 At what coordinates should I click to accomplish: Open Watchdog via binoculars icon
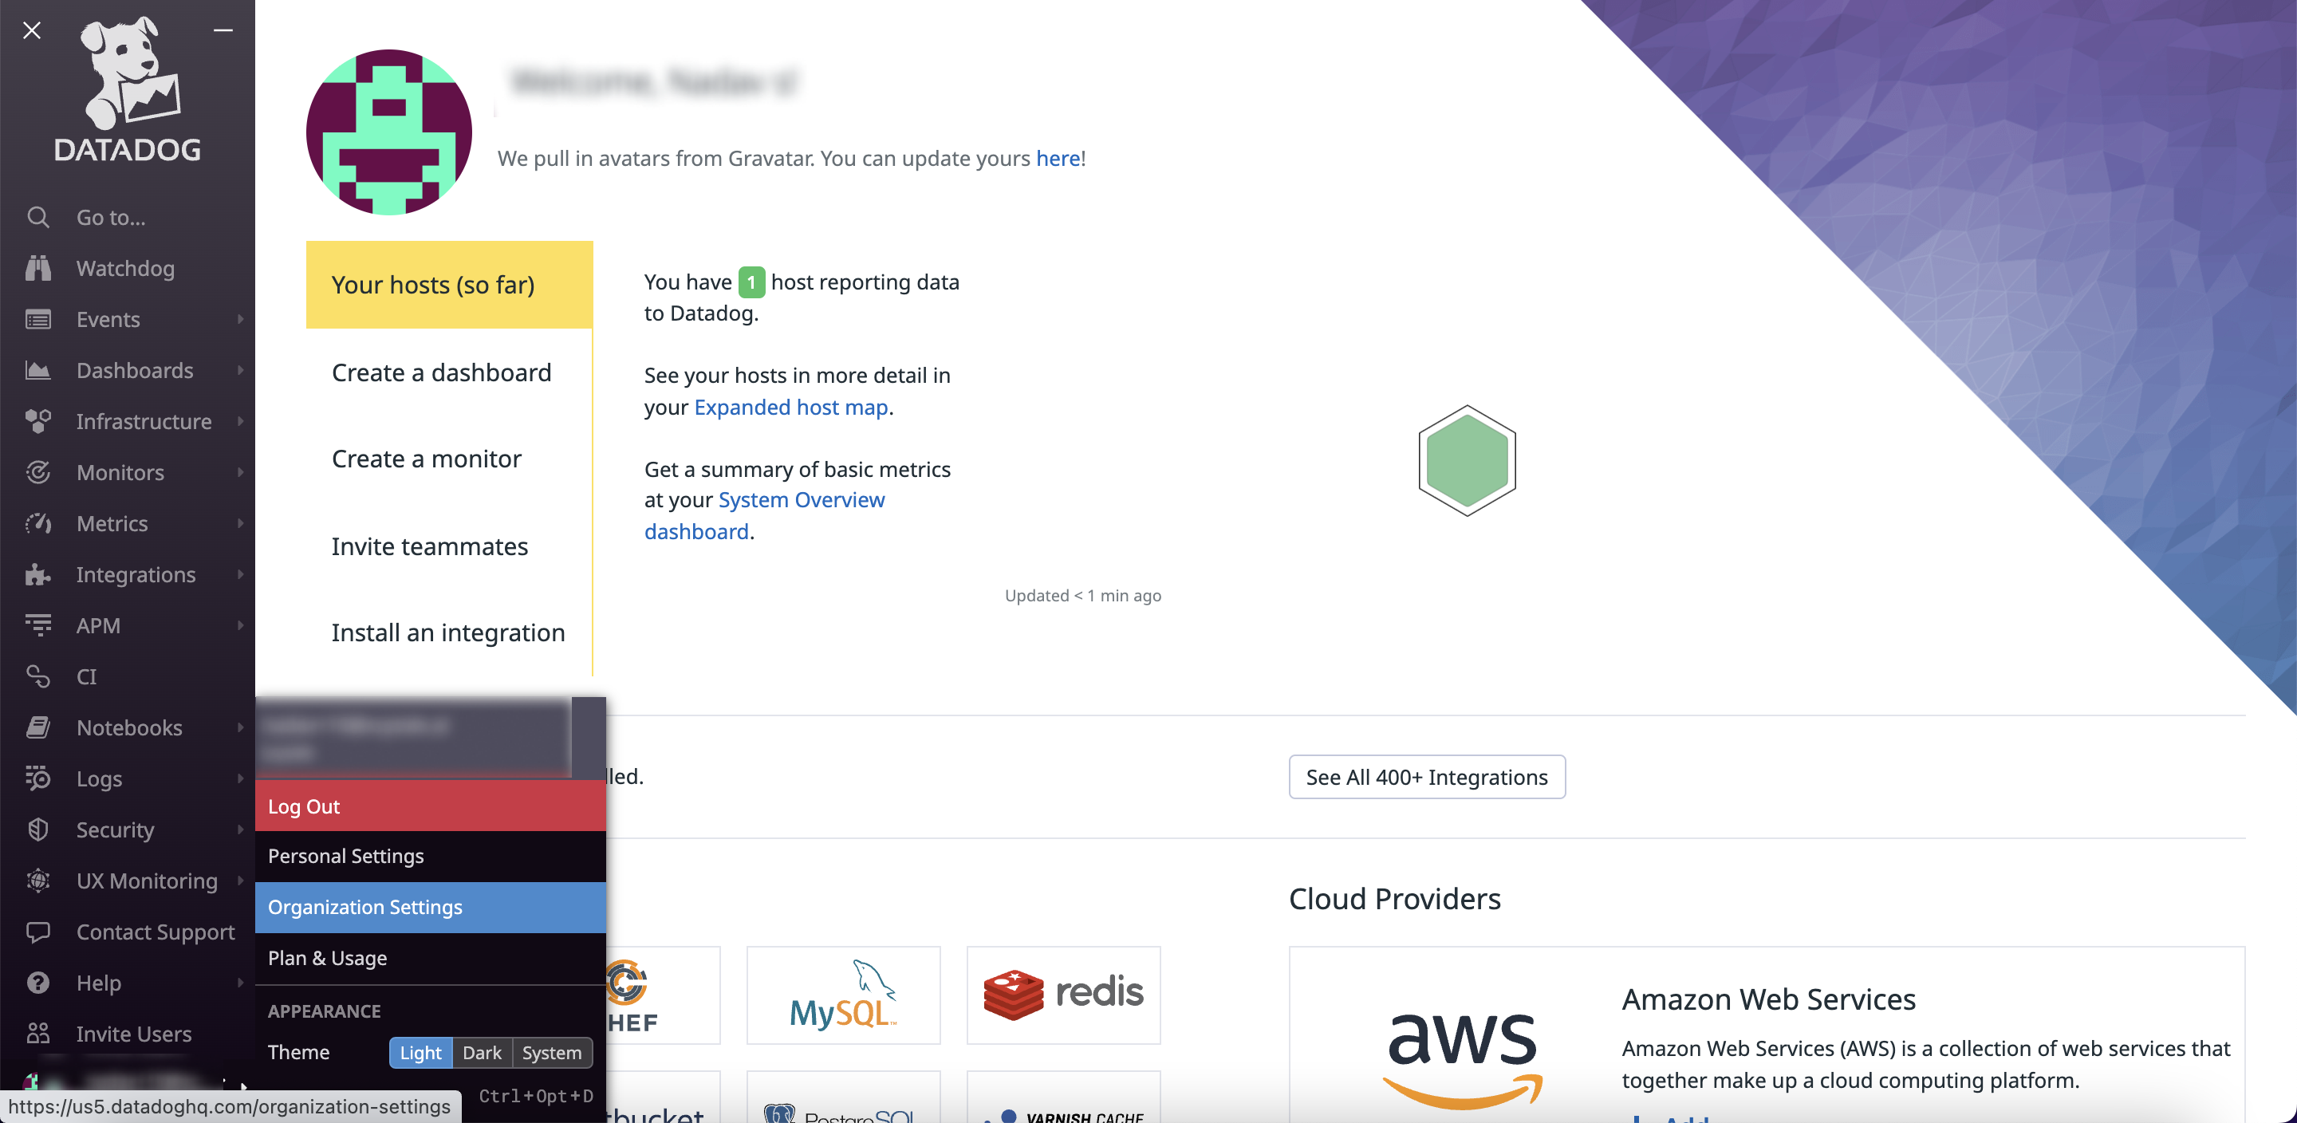tap(37, 268)
